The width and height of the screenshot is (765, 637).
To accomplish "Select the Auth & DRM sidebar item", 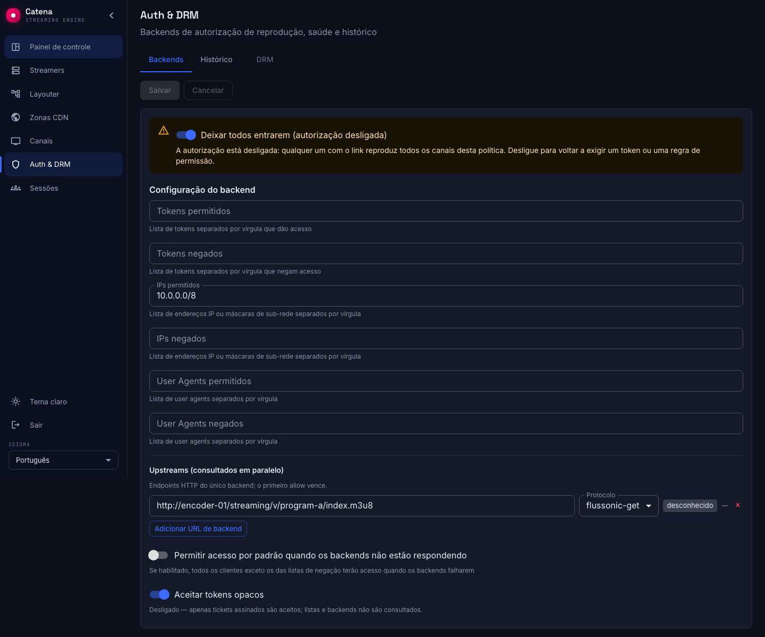I will [63, 164].
